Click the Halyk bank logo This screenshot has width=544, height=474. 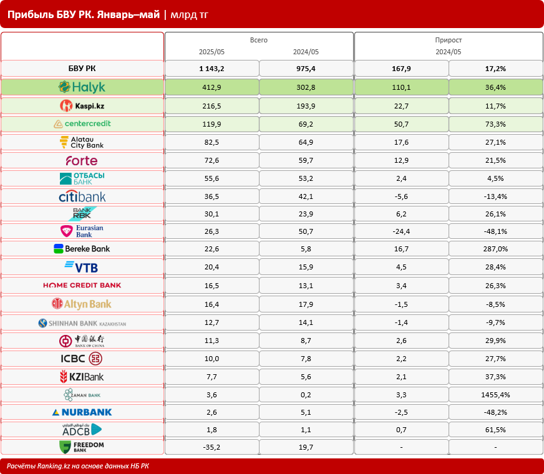(x=82, y=87)
